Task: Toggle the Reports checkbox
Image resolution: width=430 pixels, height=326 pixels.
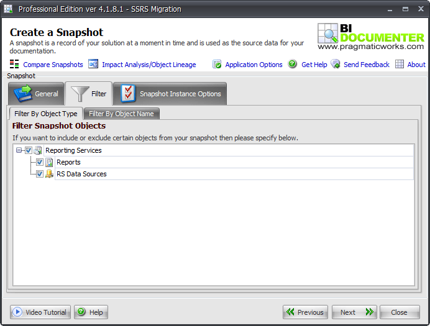Action: click(x=40, y=162)
